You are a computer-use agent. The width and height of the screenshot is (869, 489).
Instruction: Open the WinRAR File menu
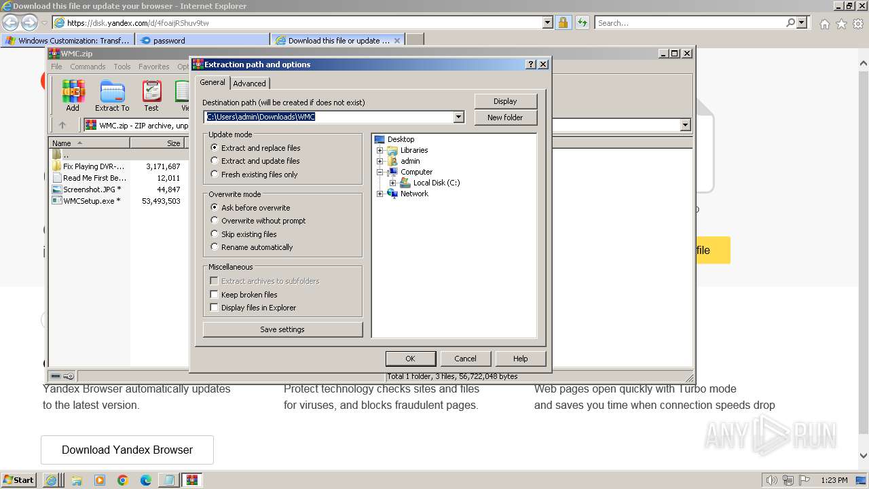[56, 67]
